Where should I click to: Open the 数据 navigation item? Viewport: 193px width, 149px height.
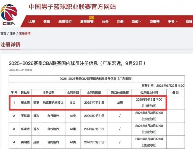coord(47,22)
